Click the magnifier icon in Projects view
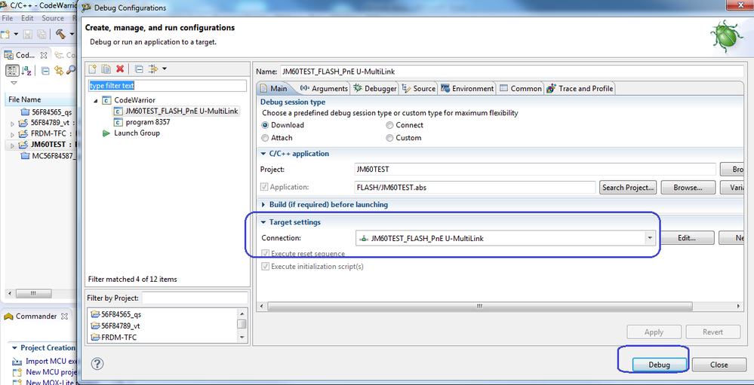 tap(71, 71)
